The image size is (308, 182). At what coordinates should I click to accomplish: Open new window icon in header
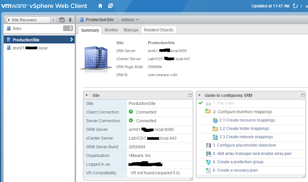coord(110,6)
